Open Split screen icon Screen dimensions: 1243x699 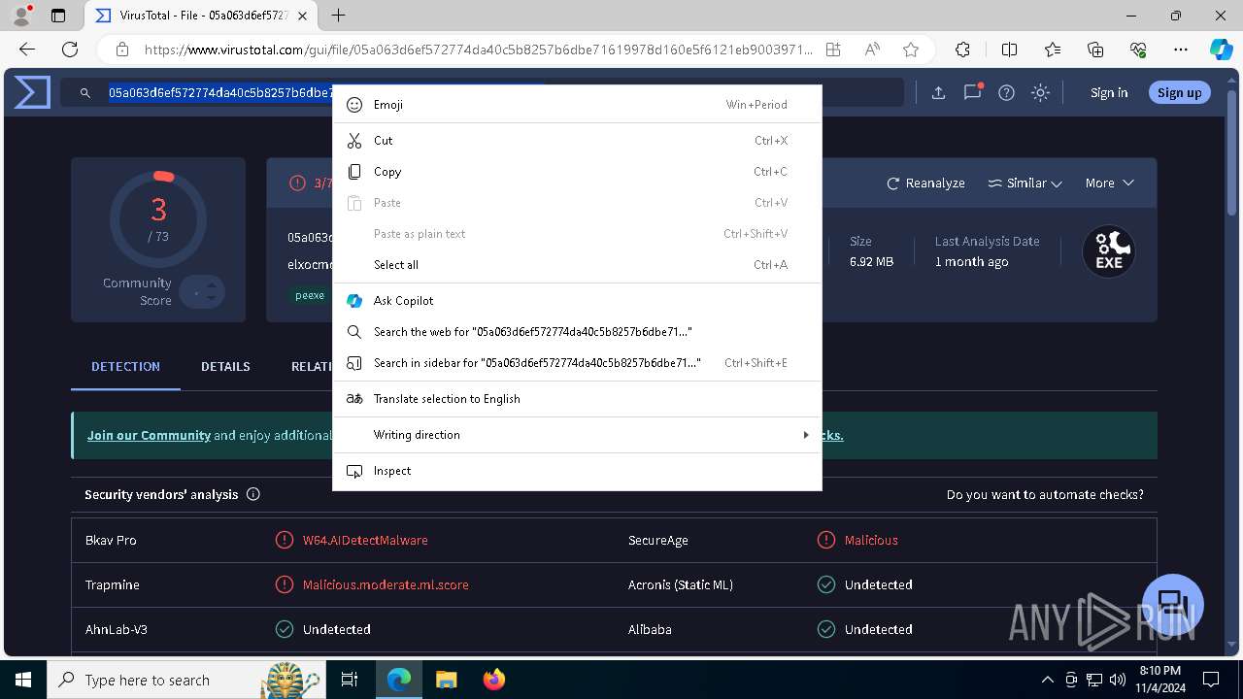[x=1009, y=50]
